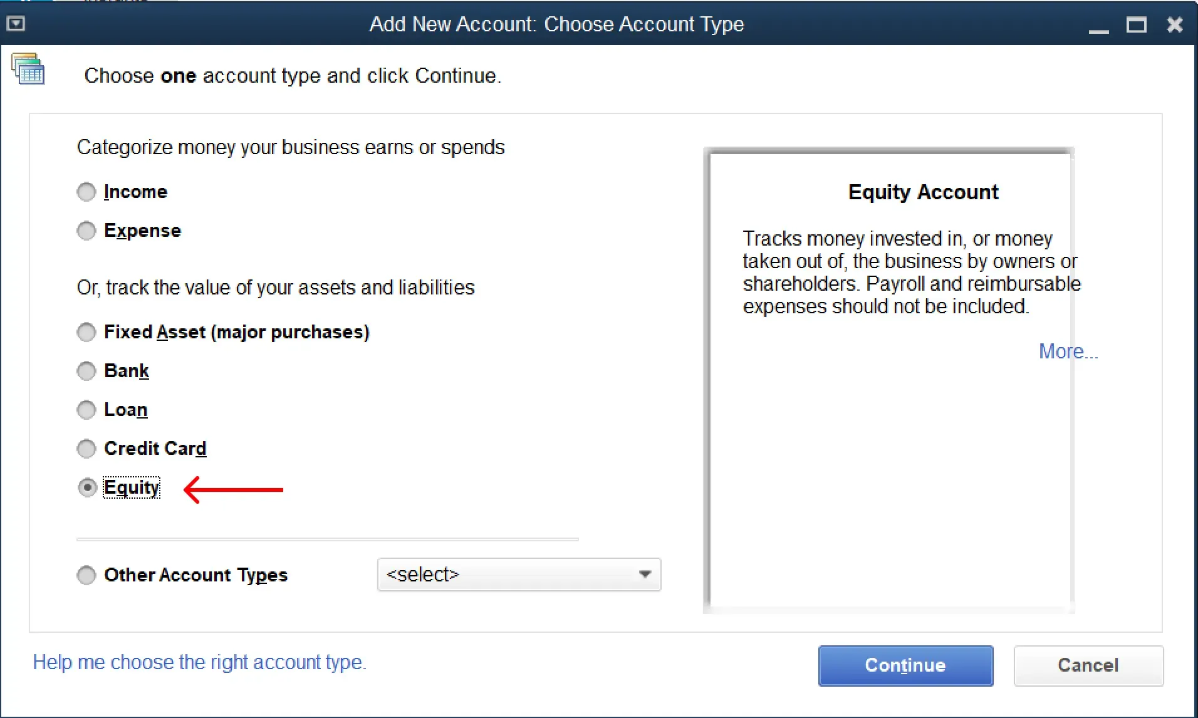Viewport: 1198px width, 718px height.
Task: Click the Cancel button
Action: [x=1088, y=665]
